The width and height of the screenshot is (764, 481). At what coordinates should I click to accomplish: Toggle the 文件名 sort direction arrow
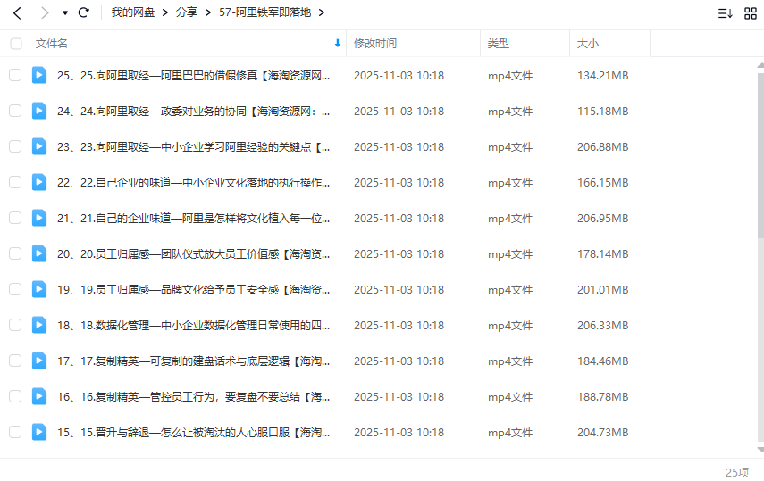[x=337, y=43]
